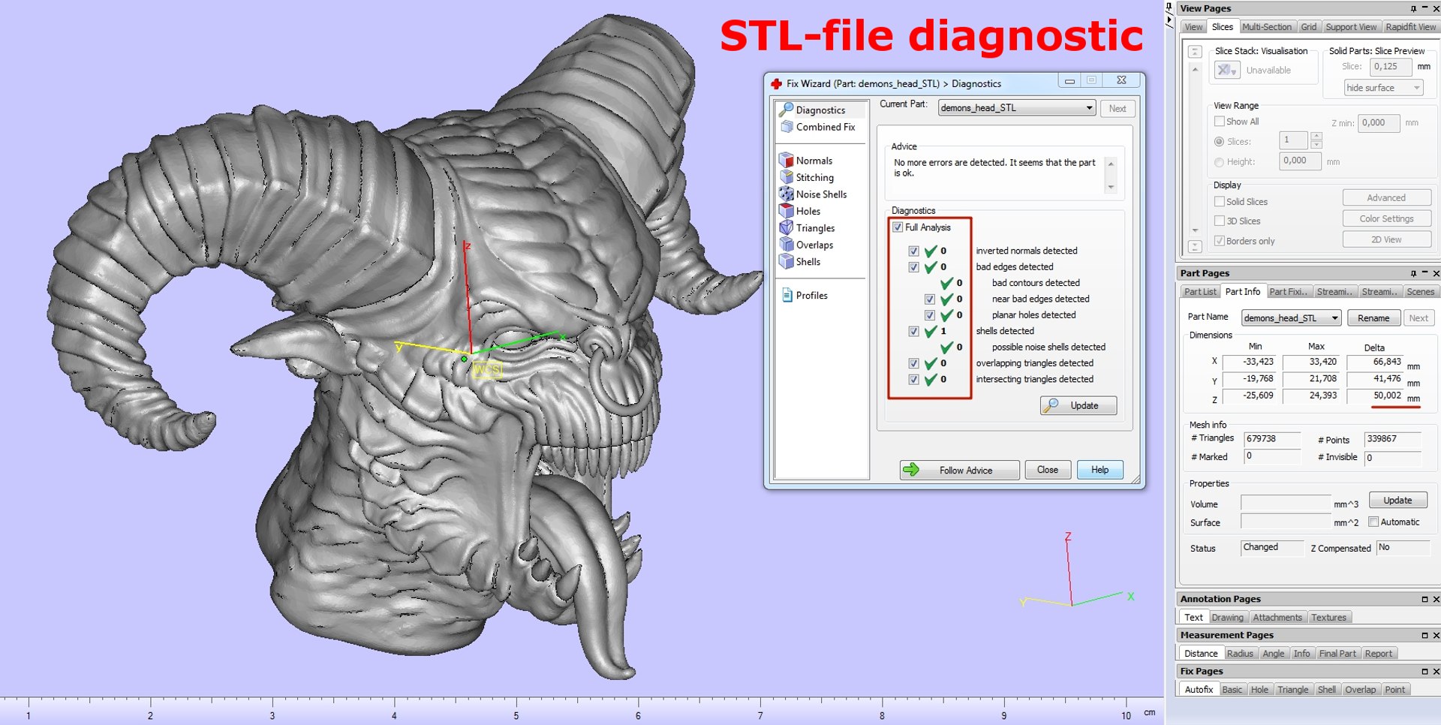1441x725 pixels.
Task: Jump to bottom of the Slices page
Action: (1196, 246)
